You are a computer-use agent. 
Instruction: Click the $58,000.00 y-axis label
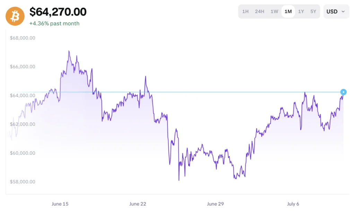[23, 182]
